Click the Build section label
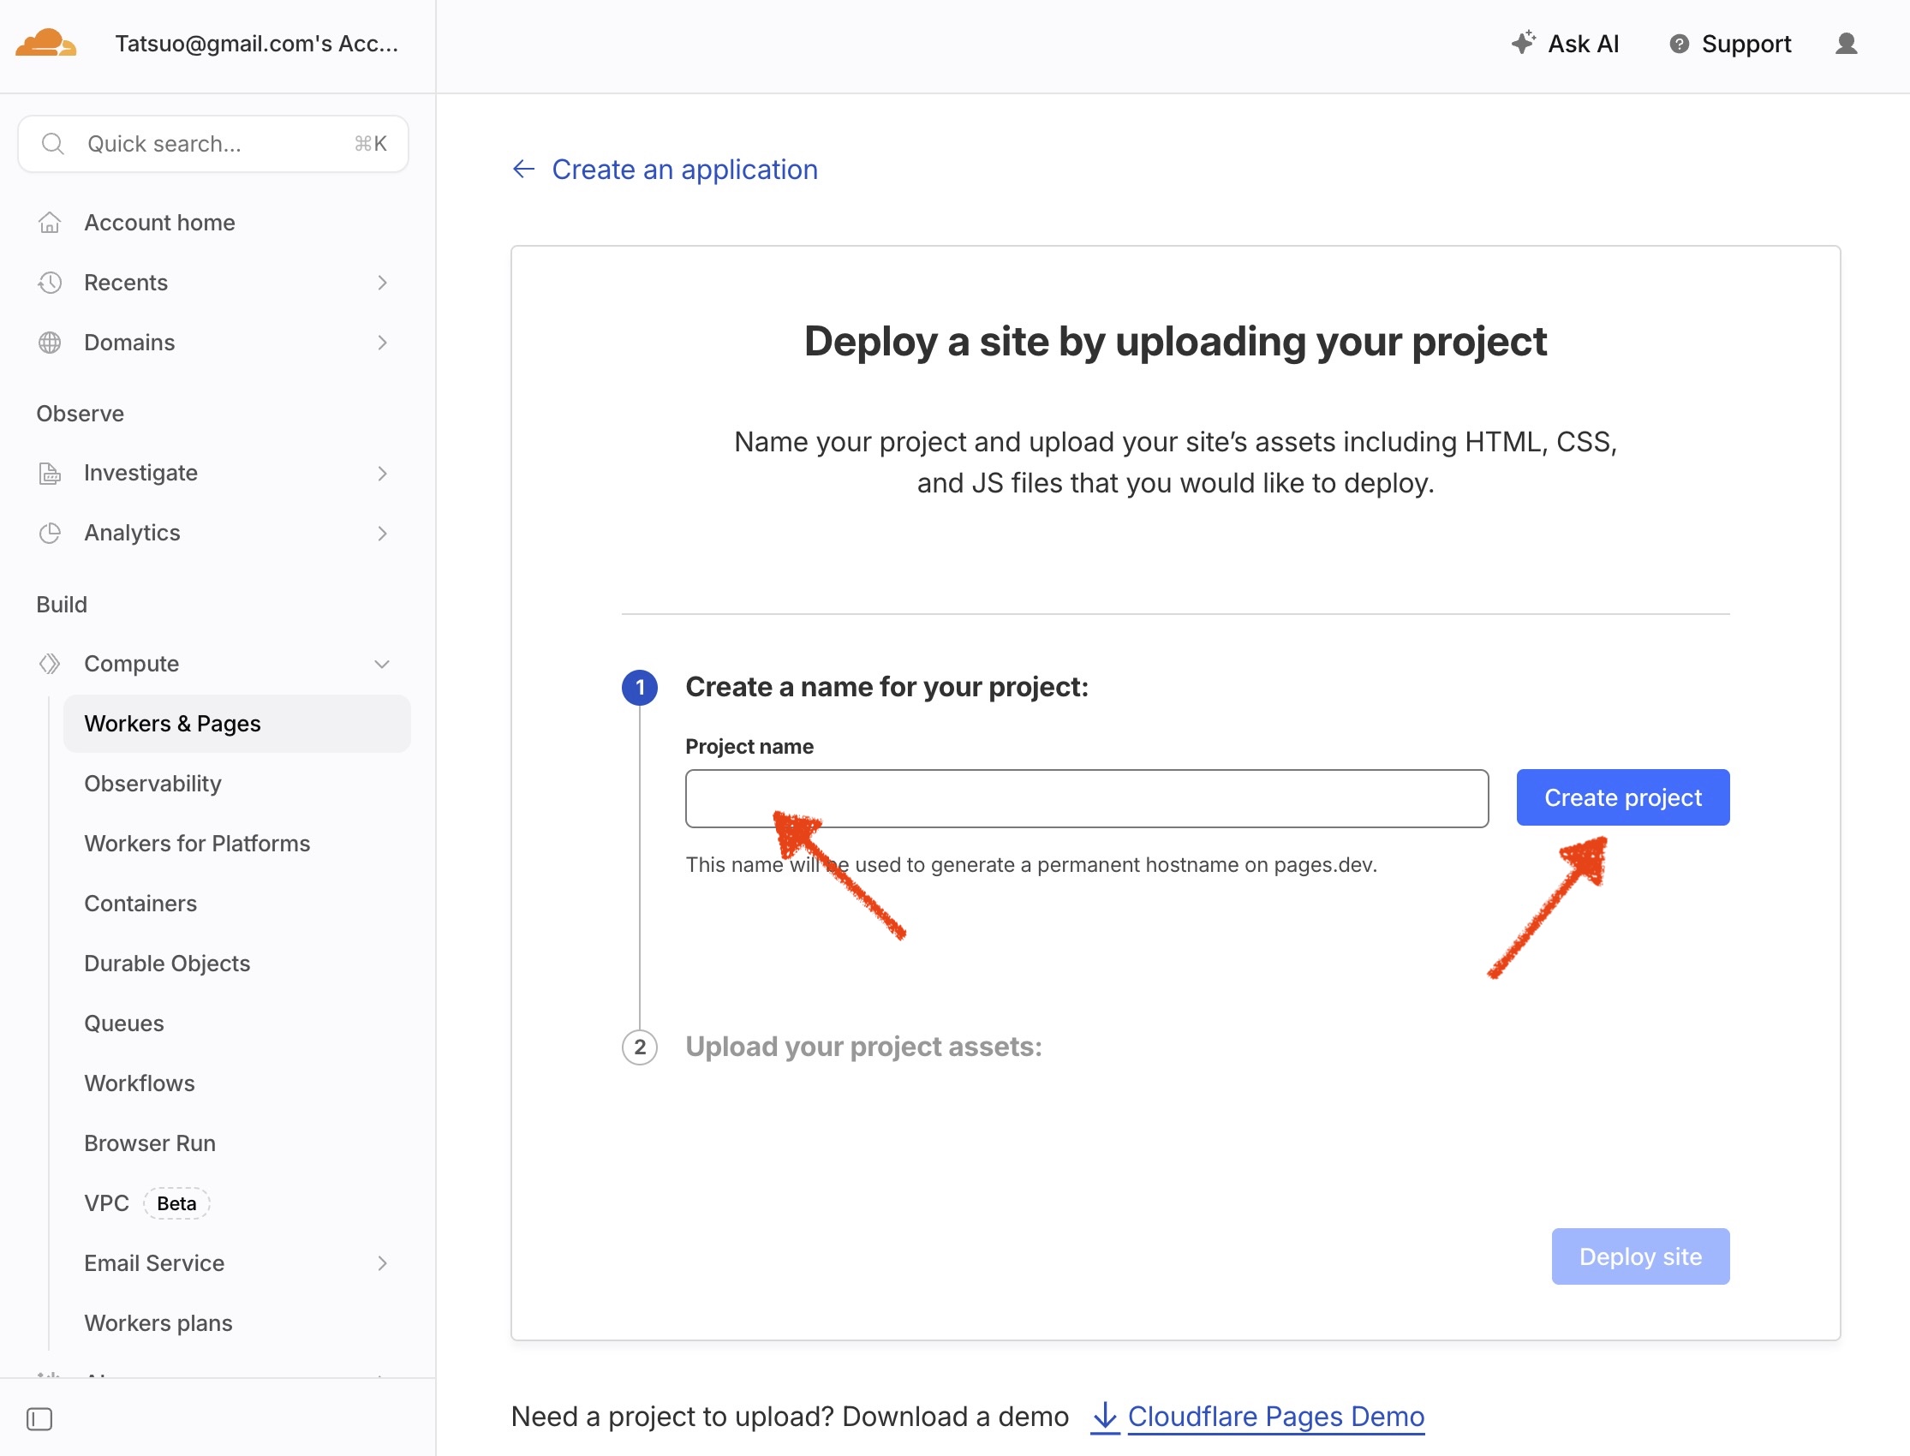Viewport: 1910px width, 1456px height. (62, 604)
